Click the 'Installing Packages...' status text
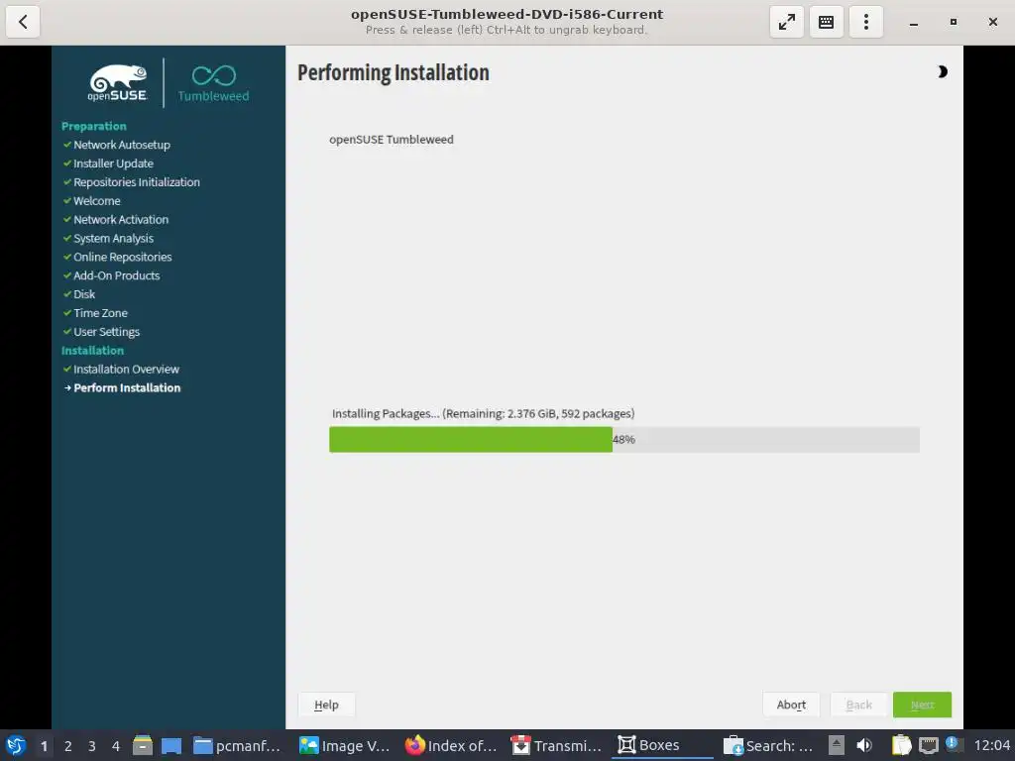The width and height of the screenshot is (1015, 761). tap(483, 413)
